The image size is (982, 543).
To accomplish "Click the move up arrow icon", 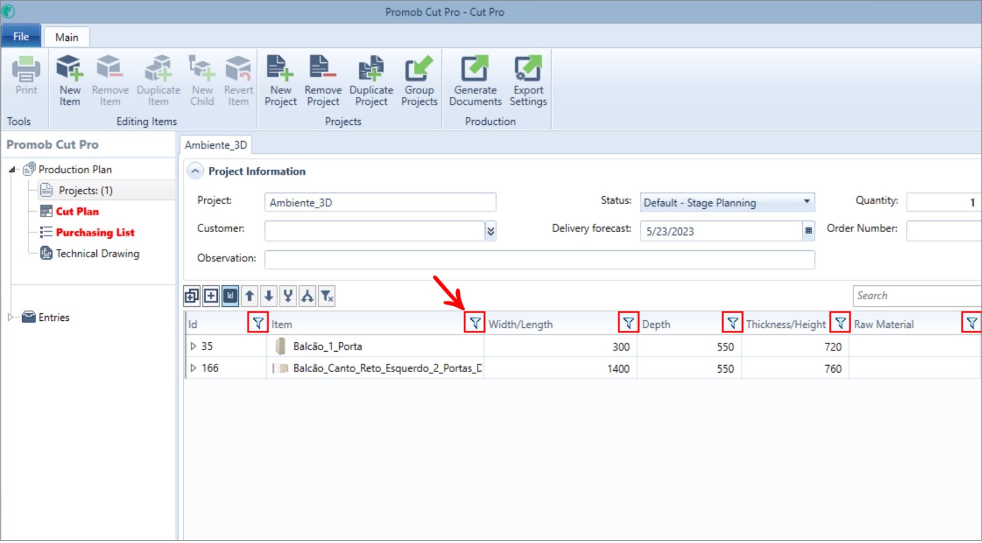I will tap(249, 296).
